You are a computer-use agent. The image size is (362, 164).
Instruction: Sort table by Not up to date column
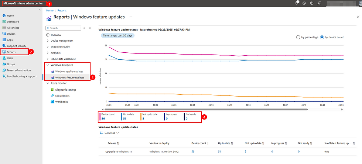(255, 143)
